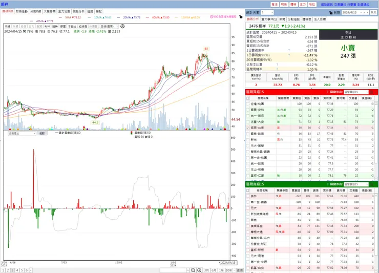Select the 3月 range button
This screenshot has height=273, width=379.
(x=206, y=270)
